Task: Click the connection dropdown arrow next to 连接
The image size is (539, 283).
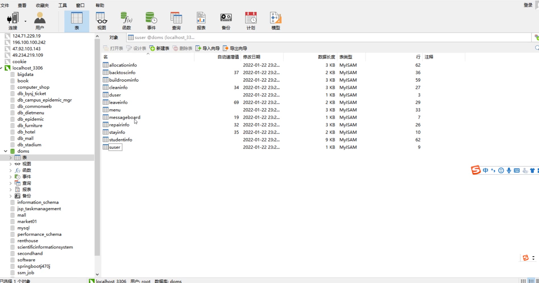Action: [25, 21]
